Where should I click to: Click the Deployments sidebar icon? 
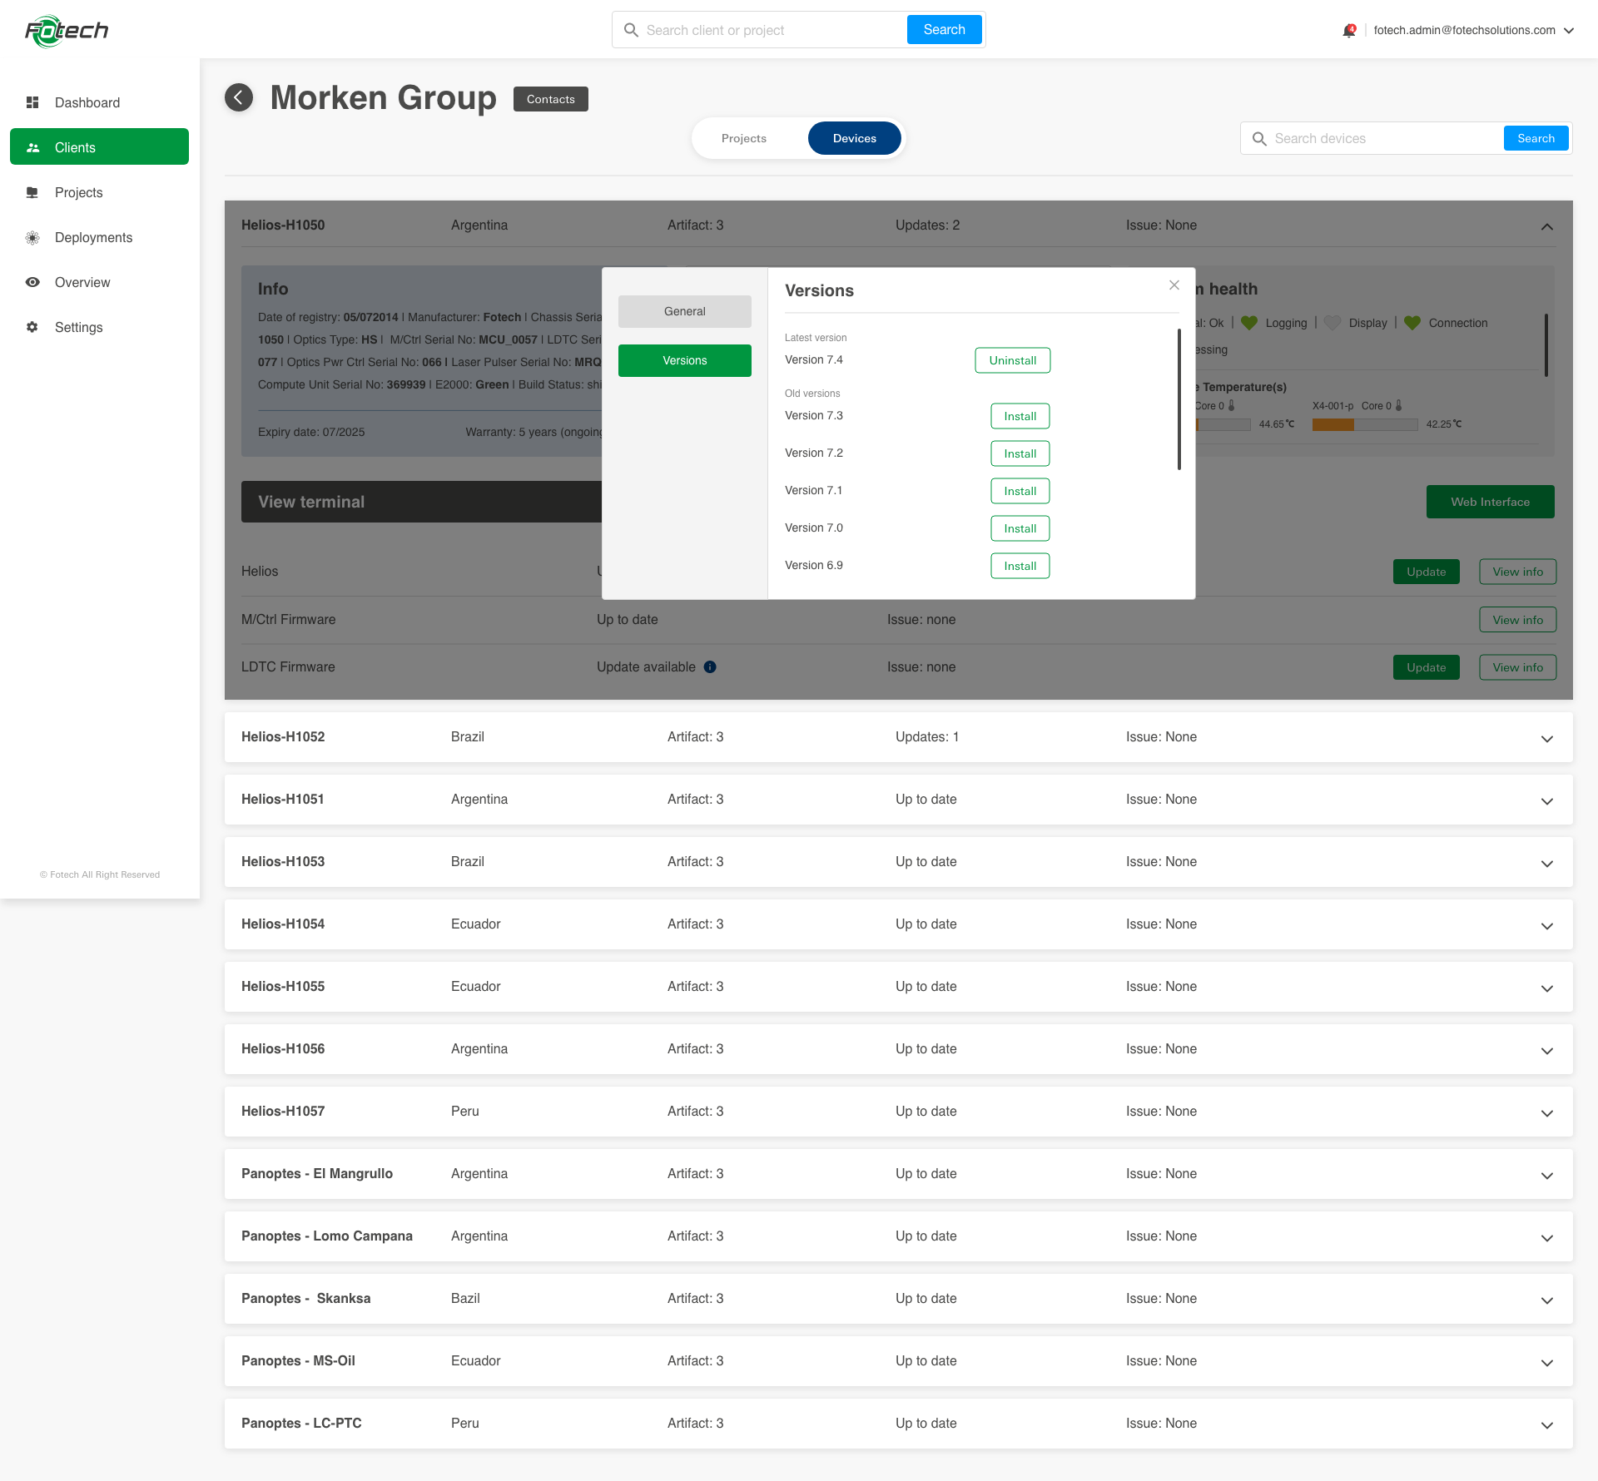click(32, 238)
